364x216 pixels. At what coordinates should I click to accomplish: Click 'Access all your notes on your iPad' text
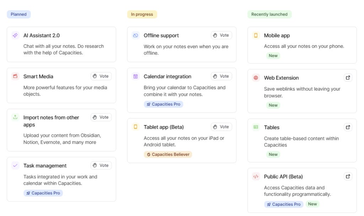point(184,141)
